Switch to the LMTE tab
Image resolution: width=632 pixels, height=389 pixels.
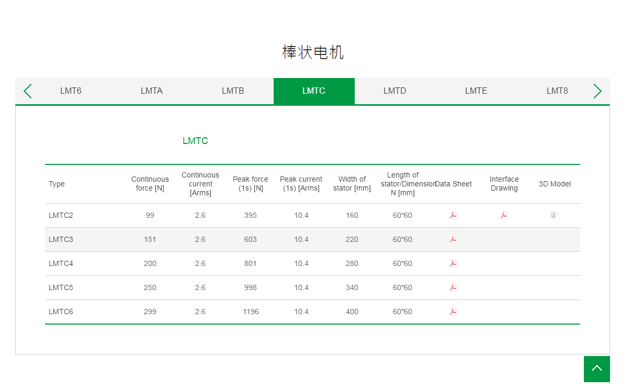point(476,91)
